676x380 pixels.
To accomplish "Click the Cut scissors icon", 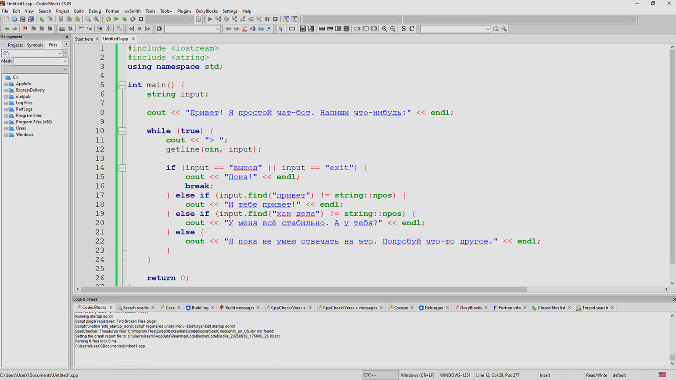I will [61, 19].
